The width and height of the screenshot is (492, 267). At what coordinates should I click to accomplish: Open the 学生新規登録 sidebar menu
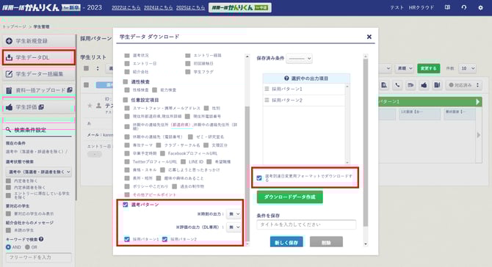click(x=39, y=41)
